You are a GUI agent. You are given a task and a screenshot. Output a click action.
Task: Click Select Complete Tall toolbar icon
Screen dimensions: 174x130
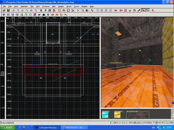[41, 10]
